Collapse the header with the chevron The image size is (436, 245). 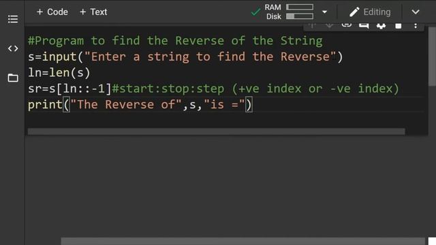tap(416, 12)
